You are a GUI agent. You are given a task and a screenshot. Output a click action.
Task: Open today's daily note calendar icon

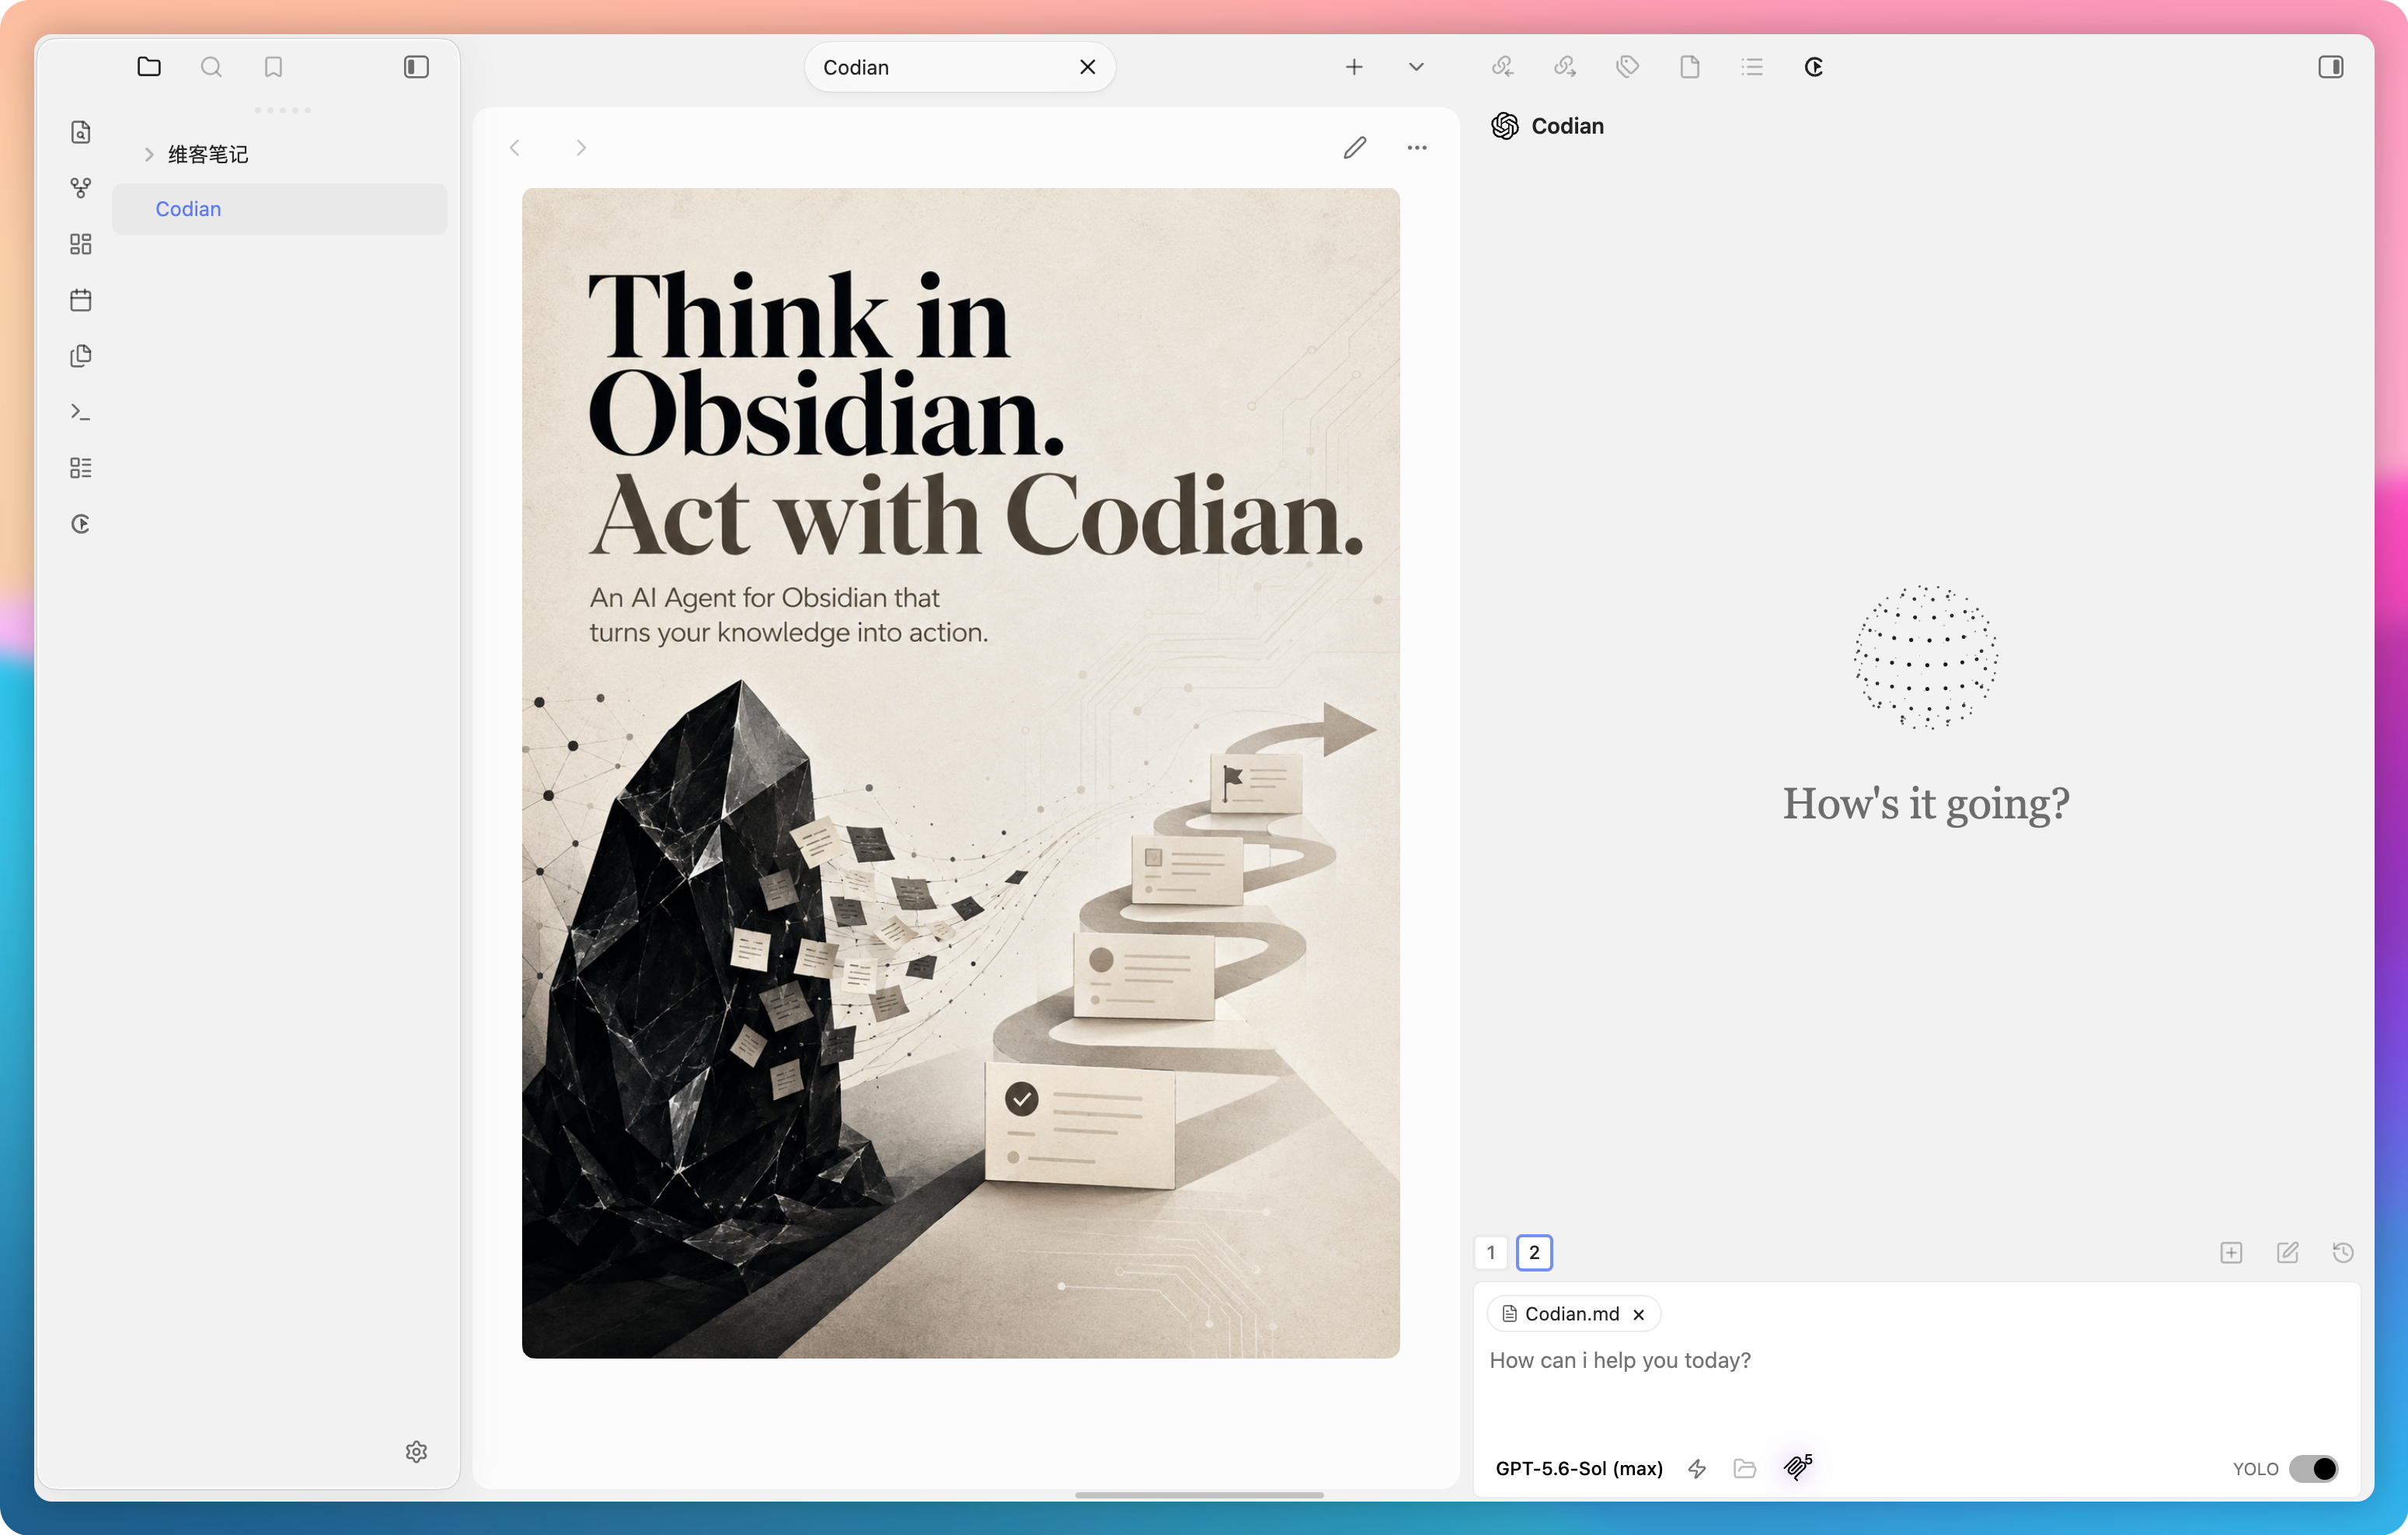81,300
